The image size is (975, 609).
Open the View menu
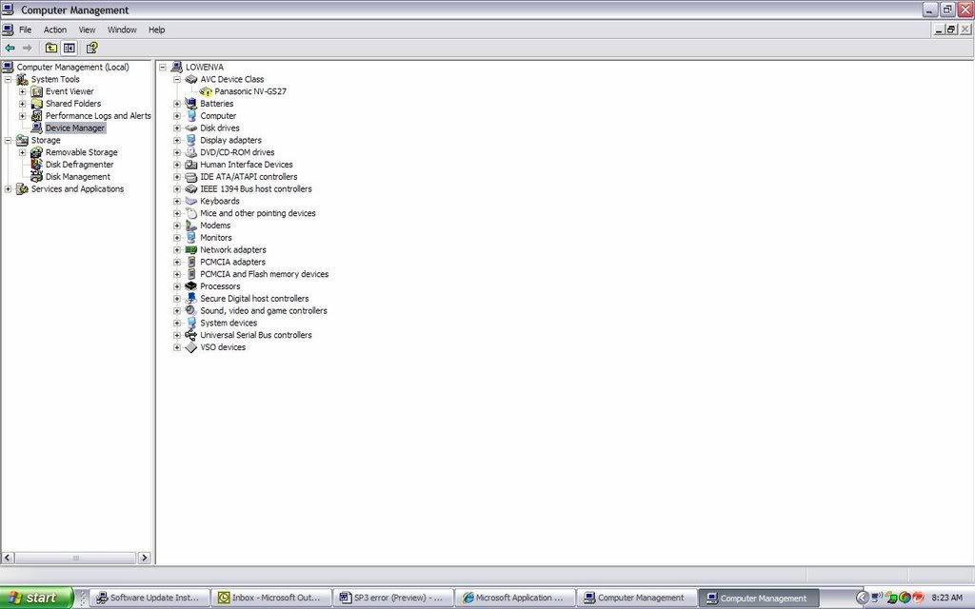click(87, 29)
